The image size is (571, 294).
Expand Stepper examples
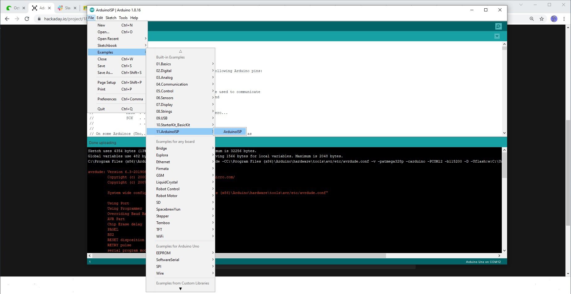click(180, 216)
